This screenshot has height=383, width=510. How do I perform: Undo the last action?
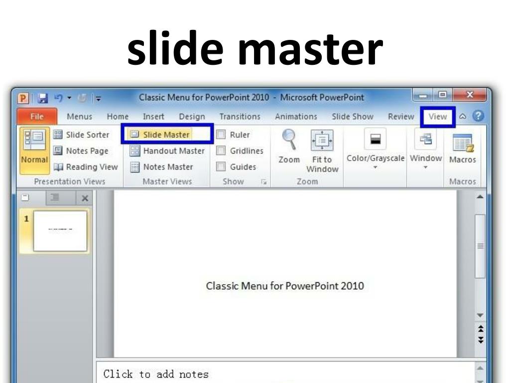[59, 98]
